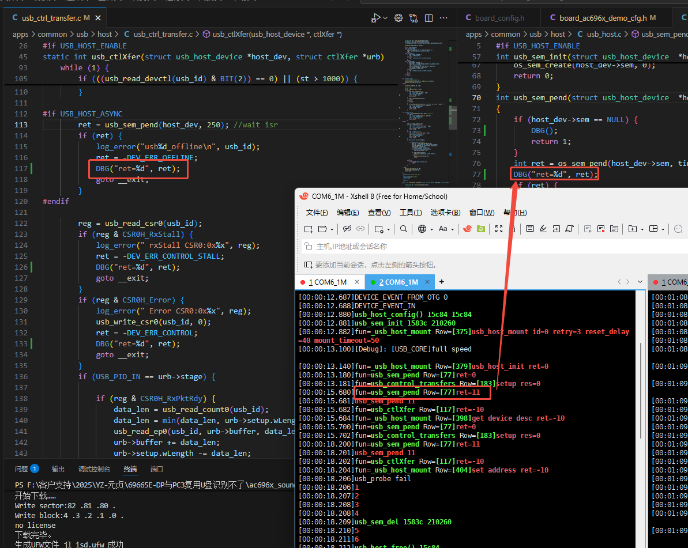Image resolution: width=688 pixels, height=548 pixels.
Task: Expand the Xshell layout dropdown arrow
Action: (x=663, y=229)
